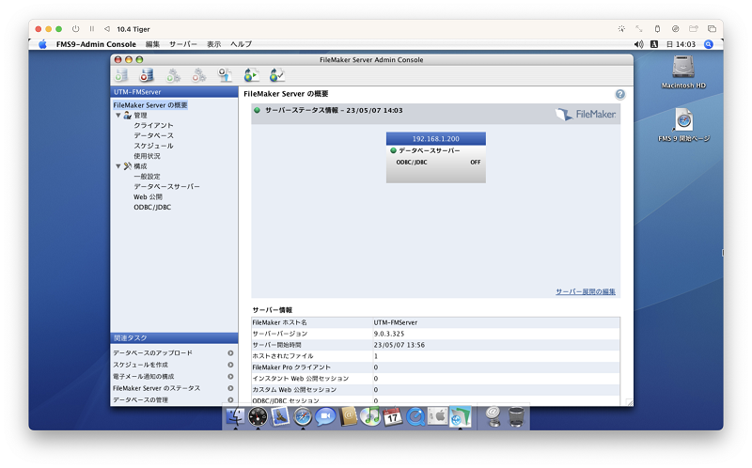Image resolution: width=752 pixels, height=468 pixels.
Task: Open the サーバー menu
Action: (x=182, y=44)
